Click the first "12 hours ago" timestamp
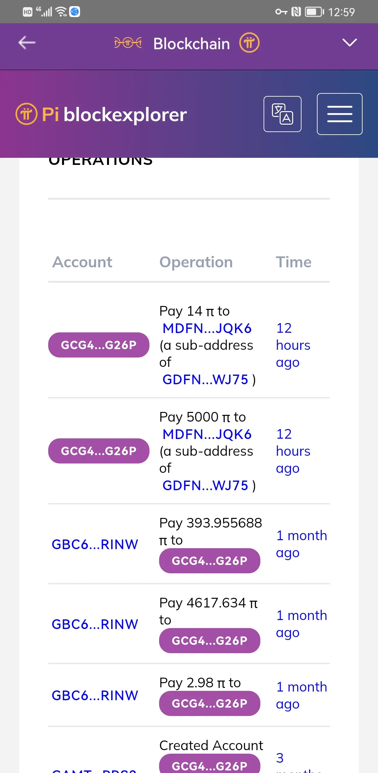378x773 pixels. [x=293, y=345]
